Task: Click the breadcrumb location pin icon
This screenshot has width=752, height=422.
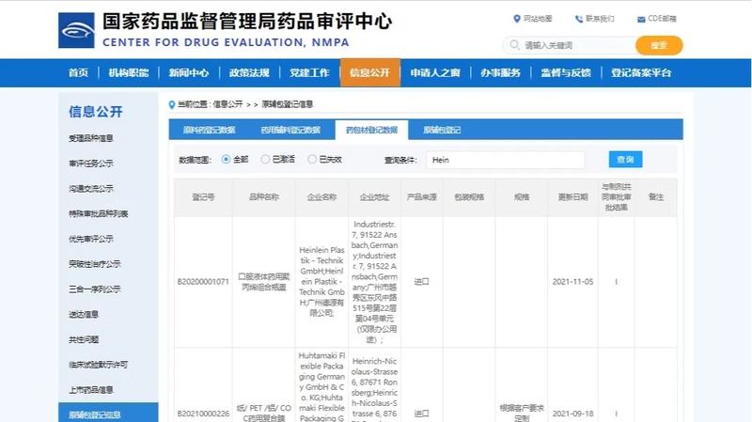Action: [x=171, y=104]
